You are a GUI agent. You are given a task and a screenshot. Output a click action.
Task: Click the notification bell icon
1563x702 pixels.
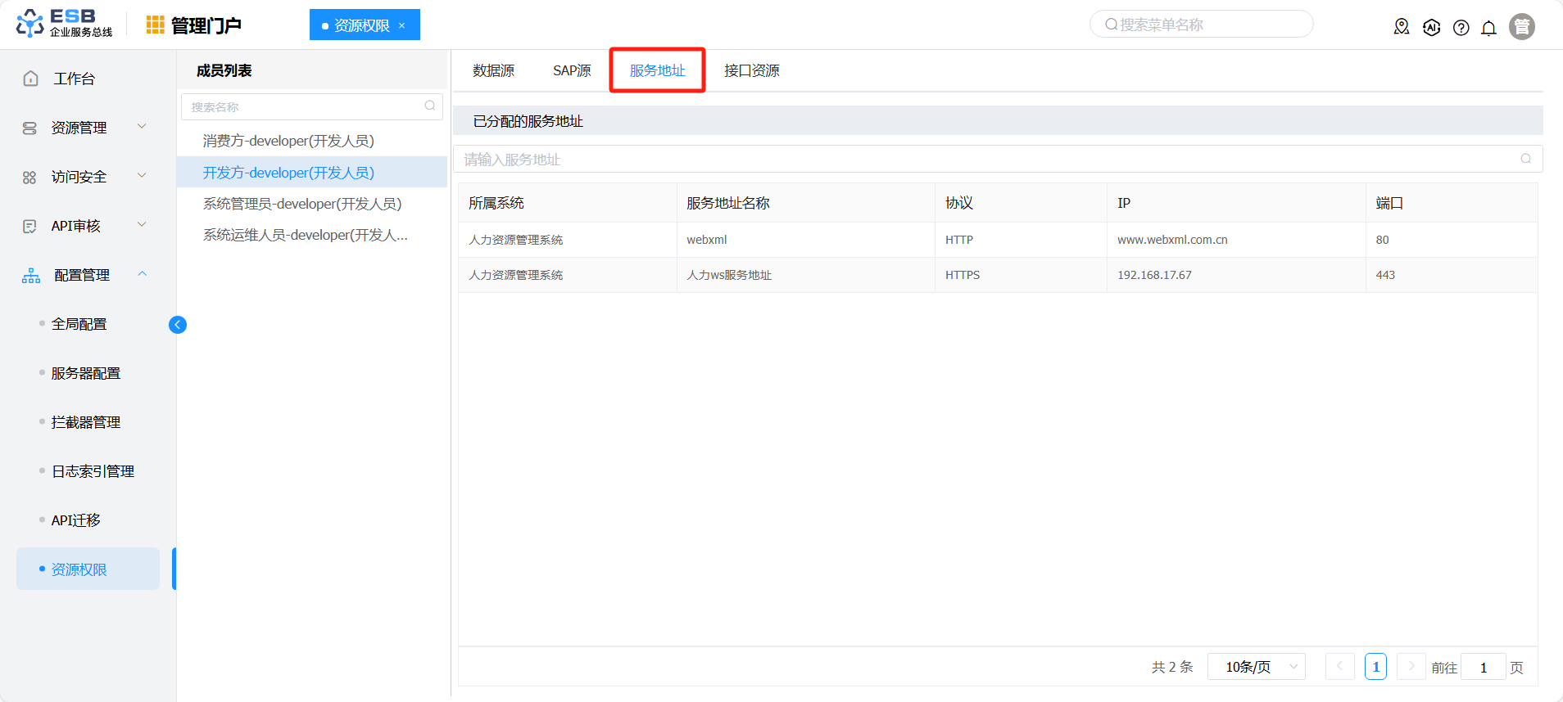1488,28
